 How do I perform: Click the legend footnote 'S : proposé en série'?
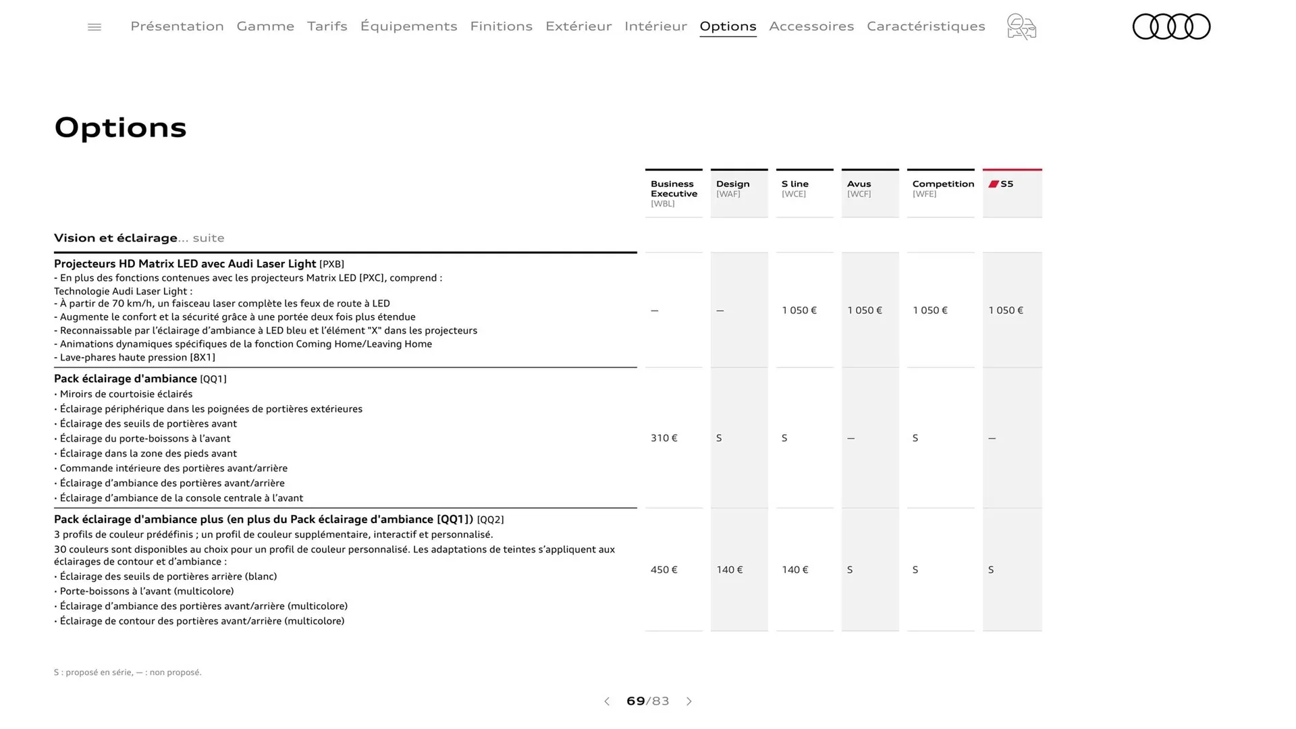click(128, 672)
